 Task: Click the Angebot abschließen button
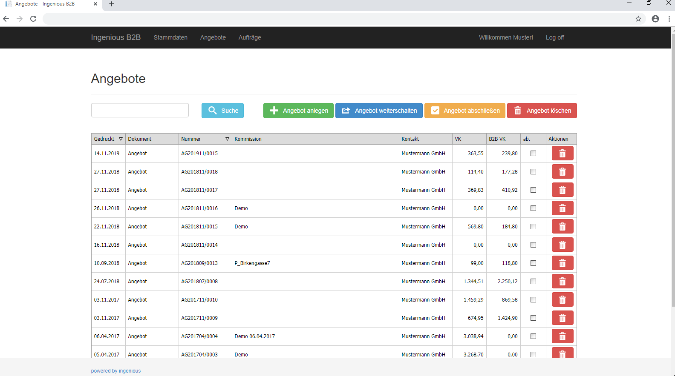pos(464,111)
